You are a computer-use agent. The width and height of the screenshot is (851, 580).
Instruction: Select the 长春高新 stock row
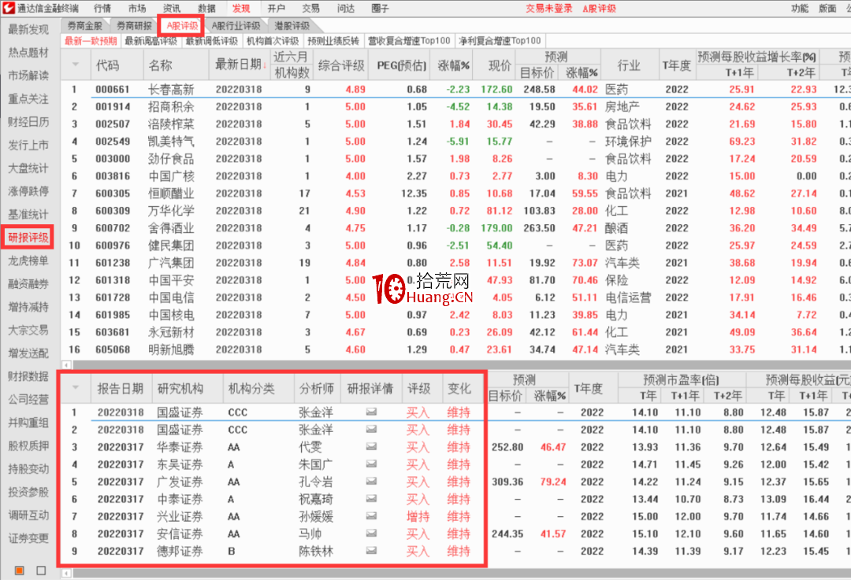(x=456, y=90)
